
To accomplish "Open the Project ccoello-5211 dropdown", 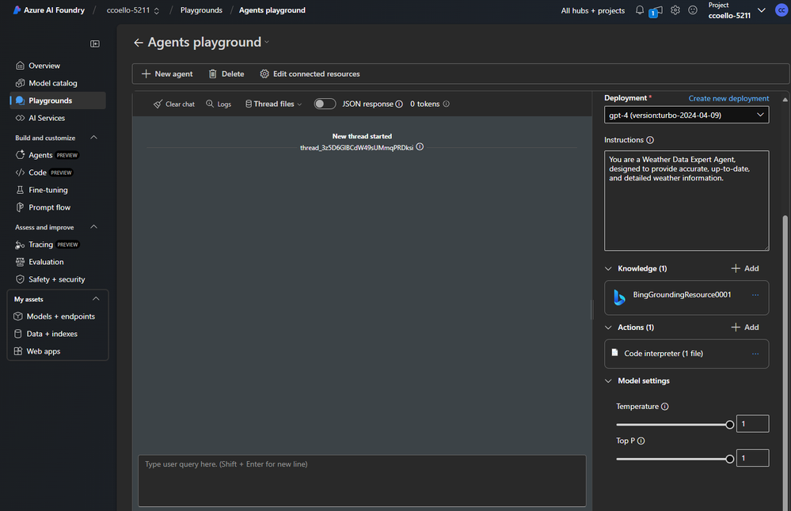I will pyautogui.click(x=761, y=10).
